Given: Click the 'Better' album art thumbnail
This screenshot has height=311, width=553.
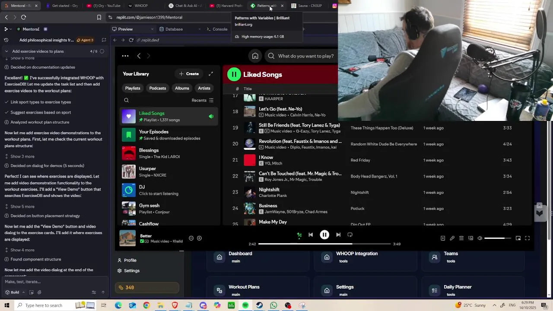Looking at the screenshot, I should pos(127,238).
